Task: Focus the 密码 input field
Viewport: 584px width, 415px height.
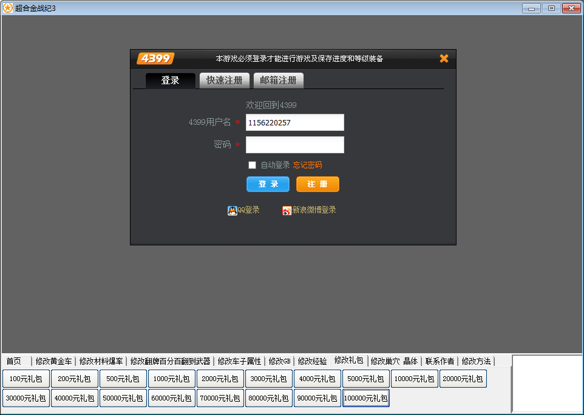Action: click(295, 145)
